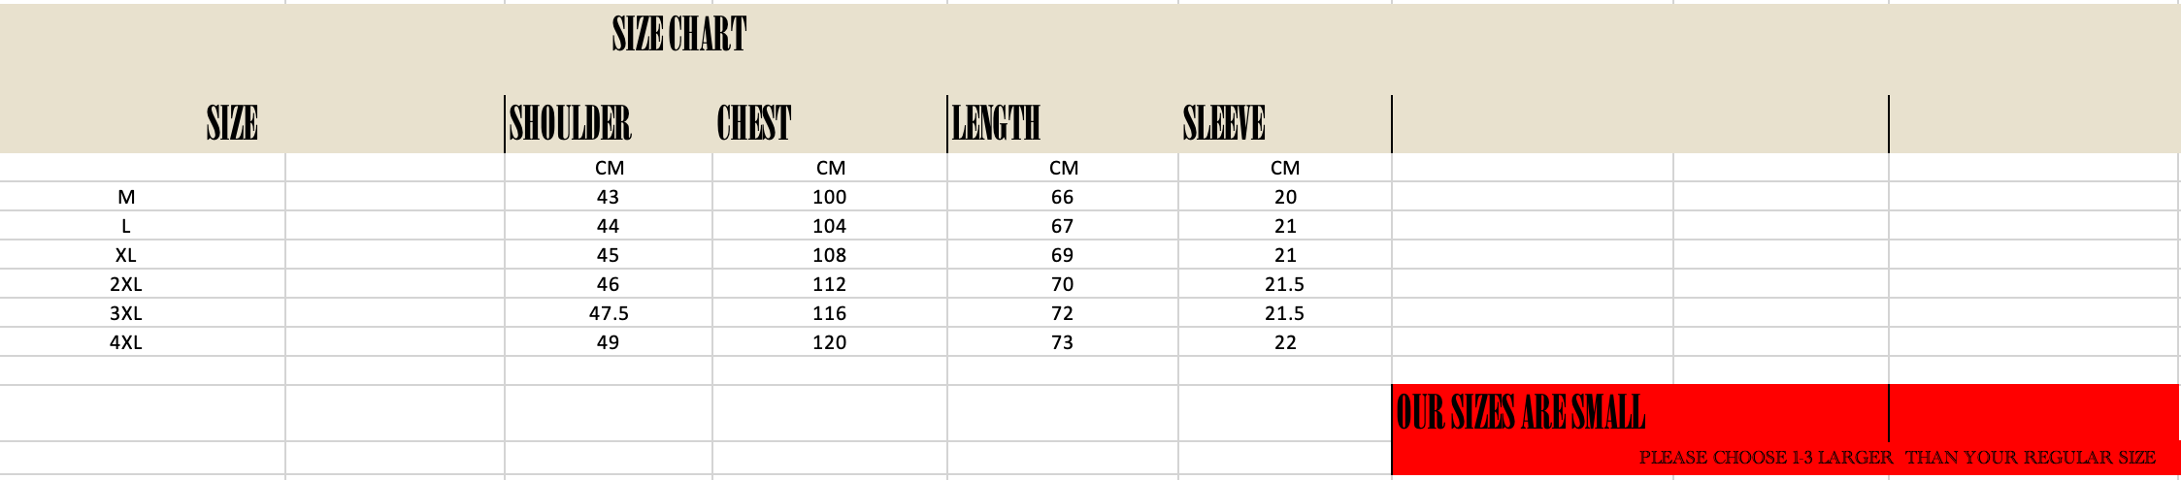Select chest value 100 cell
The image size is (2181, 480).
pos(829,197)
